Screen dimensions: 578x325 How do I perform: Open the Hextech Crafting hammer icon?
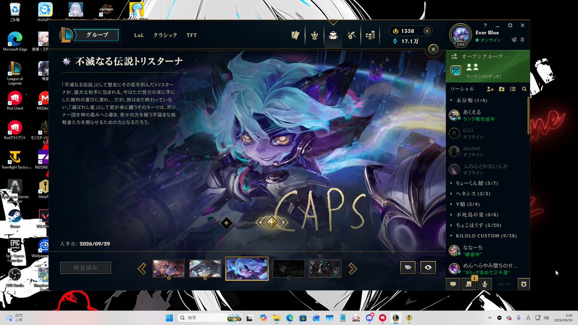click(351, 35)
